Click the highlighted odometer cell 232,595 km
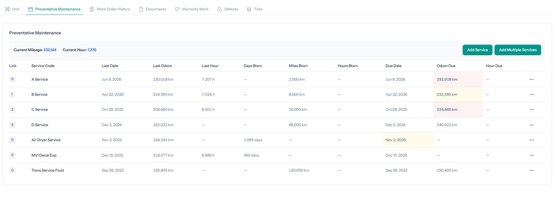The width and height of the screenshot is (555, 218). tap(458, 94)
